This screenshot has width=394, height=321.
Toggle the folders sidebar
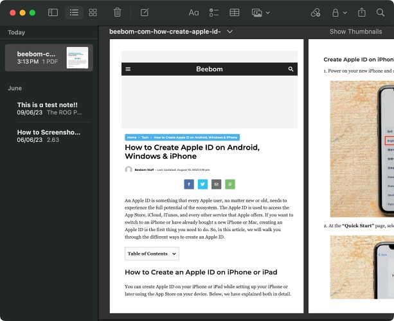(x=53, y=13)
